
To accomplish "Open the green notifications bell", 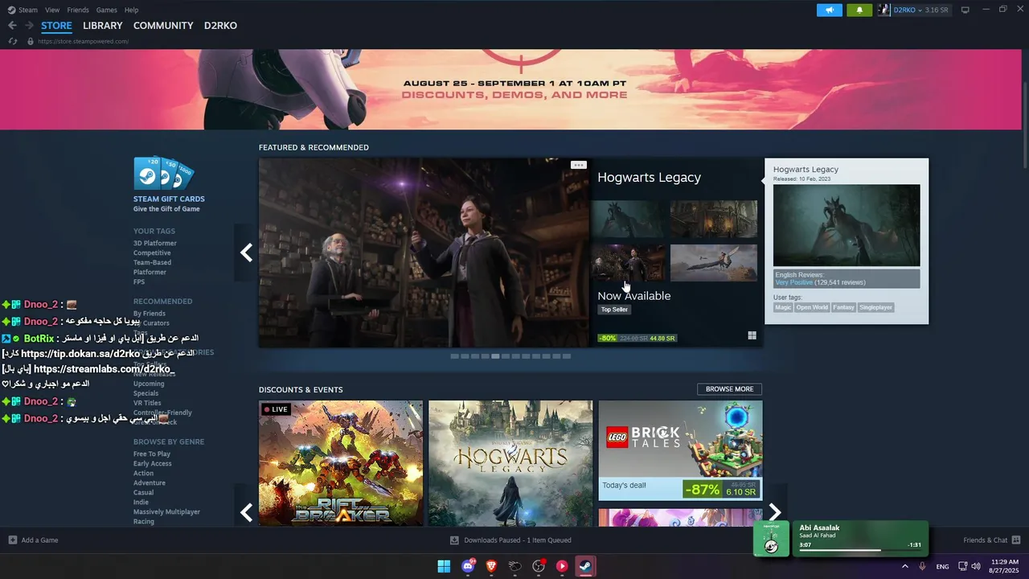I will point(859,10).
